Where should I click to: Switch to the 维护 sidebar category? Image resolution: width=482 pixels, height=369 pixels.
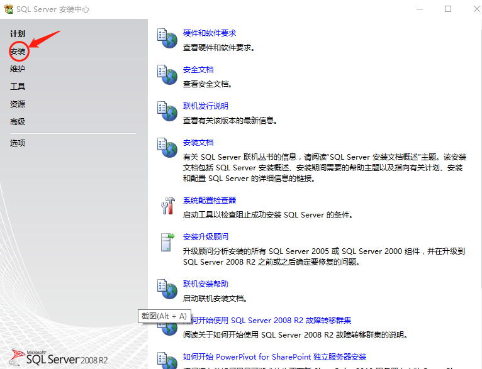(x=18, y=69)
